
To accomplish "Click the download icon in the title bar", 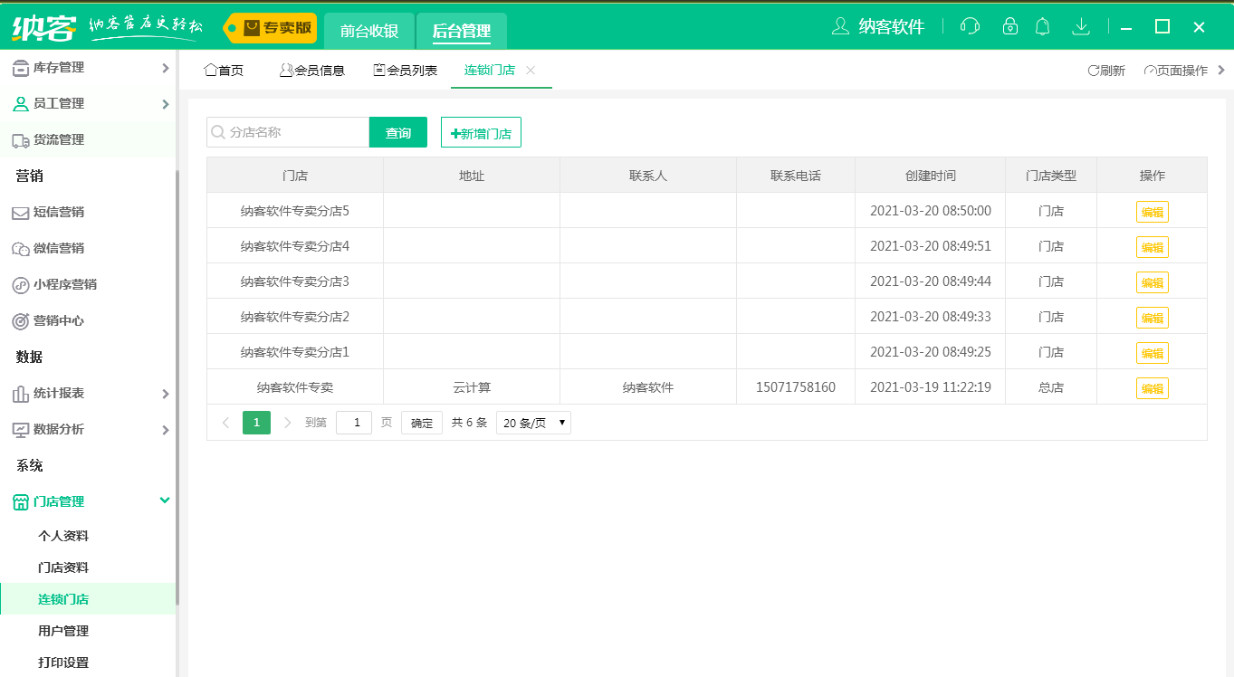I will click(1081, 27).
